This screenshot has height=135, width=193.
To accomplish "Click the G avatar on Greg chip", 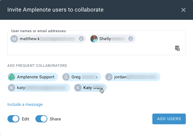I will (x=66, y=77).
